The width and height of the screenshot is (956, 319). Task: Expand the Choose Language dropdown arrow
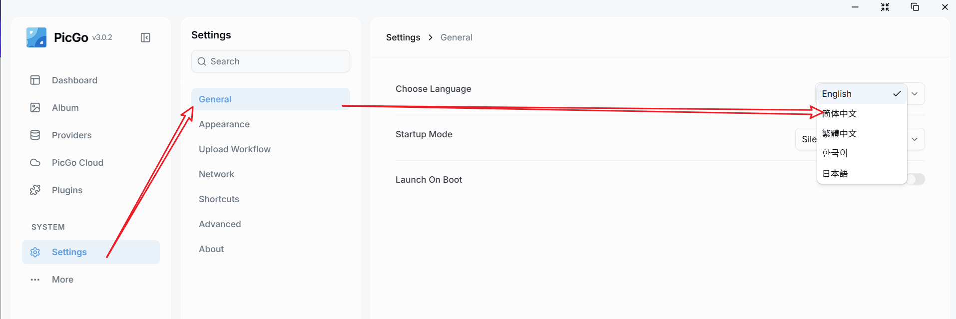click(x=915, y=94)
